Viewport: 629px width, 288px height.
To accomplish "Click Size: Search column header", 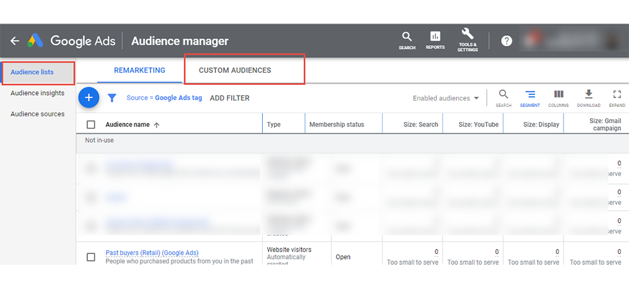I will (x=421, y=125).
